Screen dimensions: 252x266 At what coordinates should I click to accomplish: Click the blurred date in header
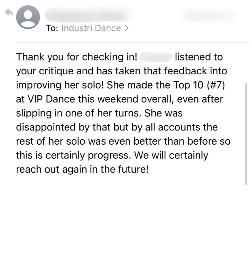click(208, 15)
